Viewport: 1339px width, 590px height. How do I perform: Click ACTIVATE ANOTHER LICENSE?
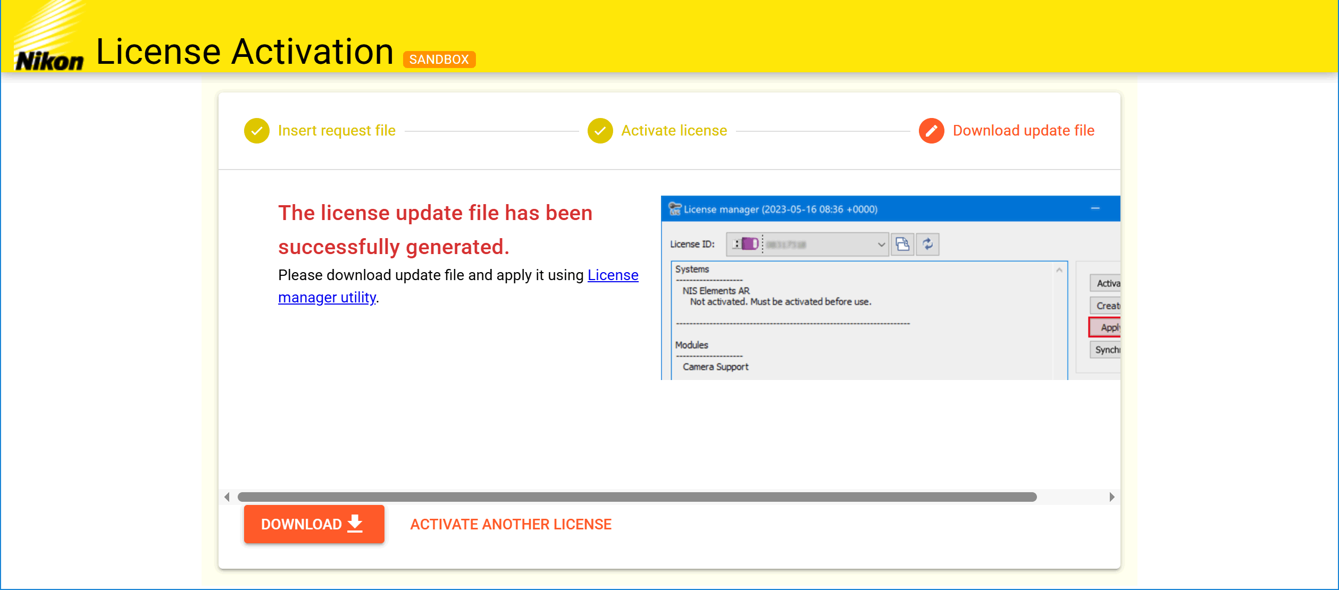click(x=511, y=524)
